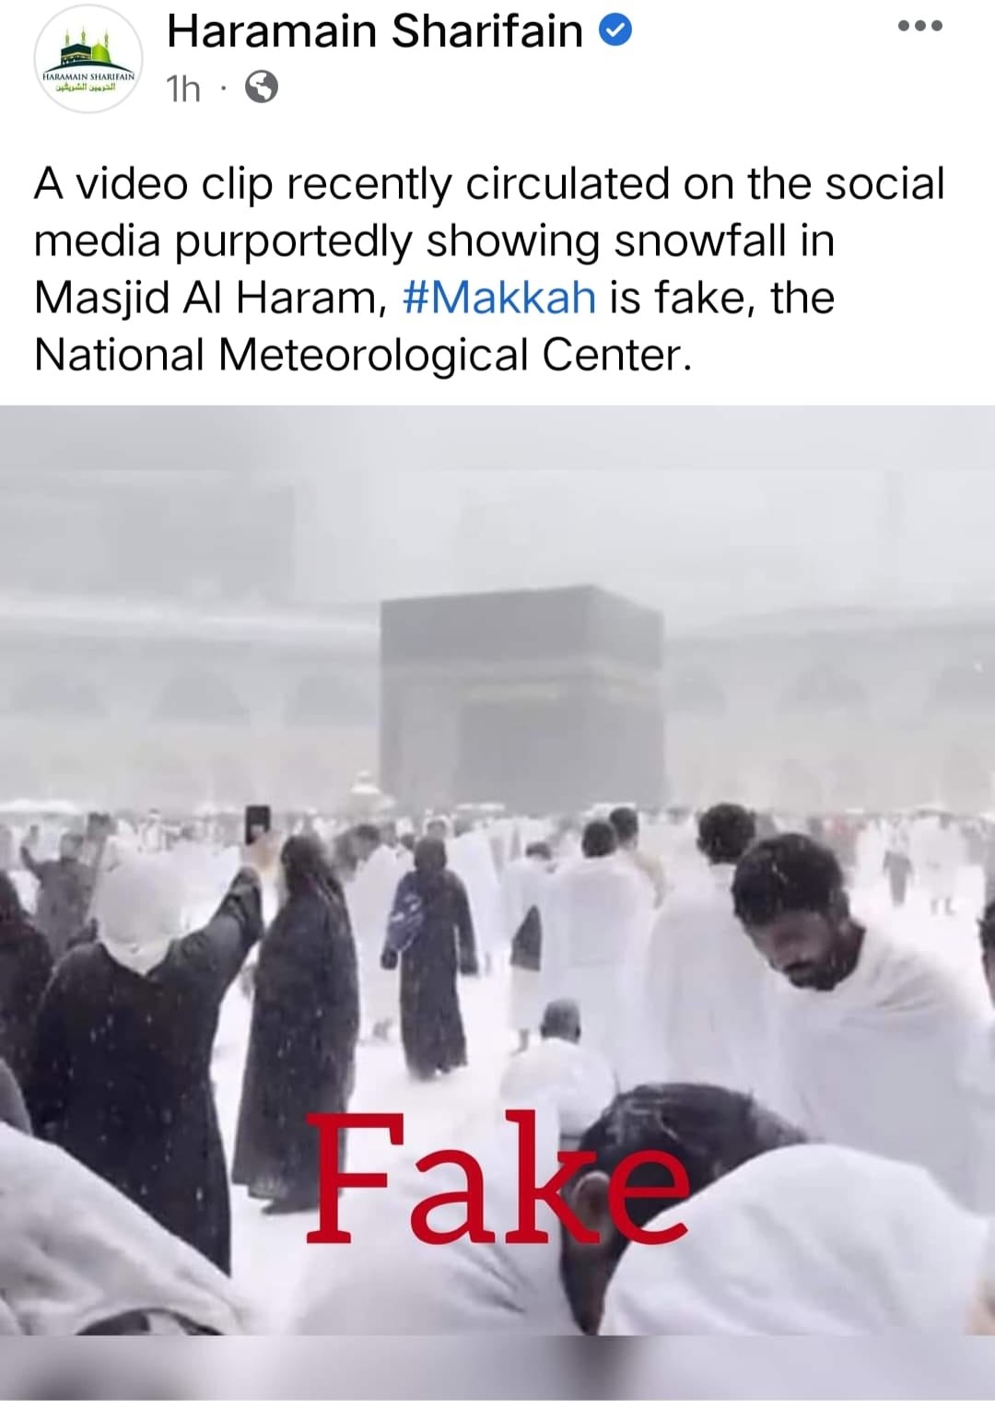Screen dimensions: 995x1408
Task: Click the blue verified badge
Action: pyautogui.click(x=615, y=32)
